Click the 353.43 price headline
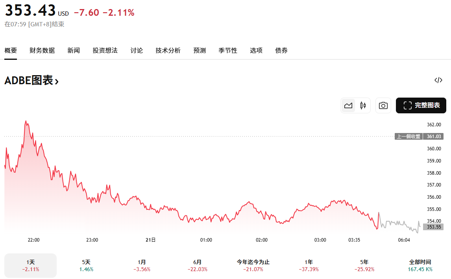Image resolution: width=451 pixels, height=279 pixels. pos(30,10)
